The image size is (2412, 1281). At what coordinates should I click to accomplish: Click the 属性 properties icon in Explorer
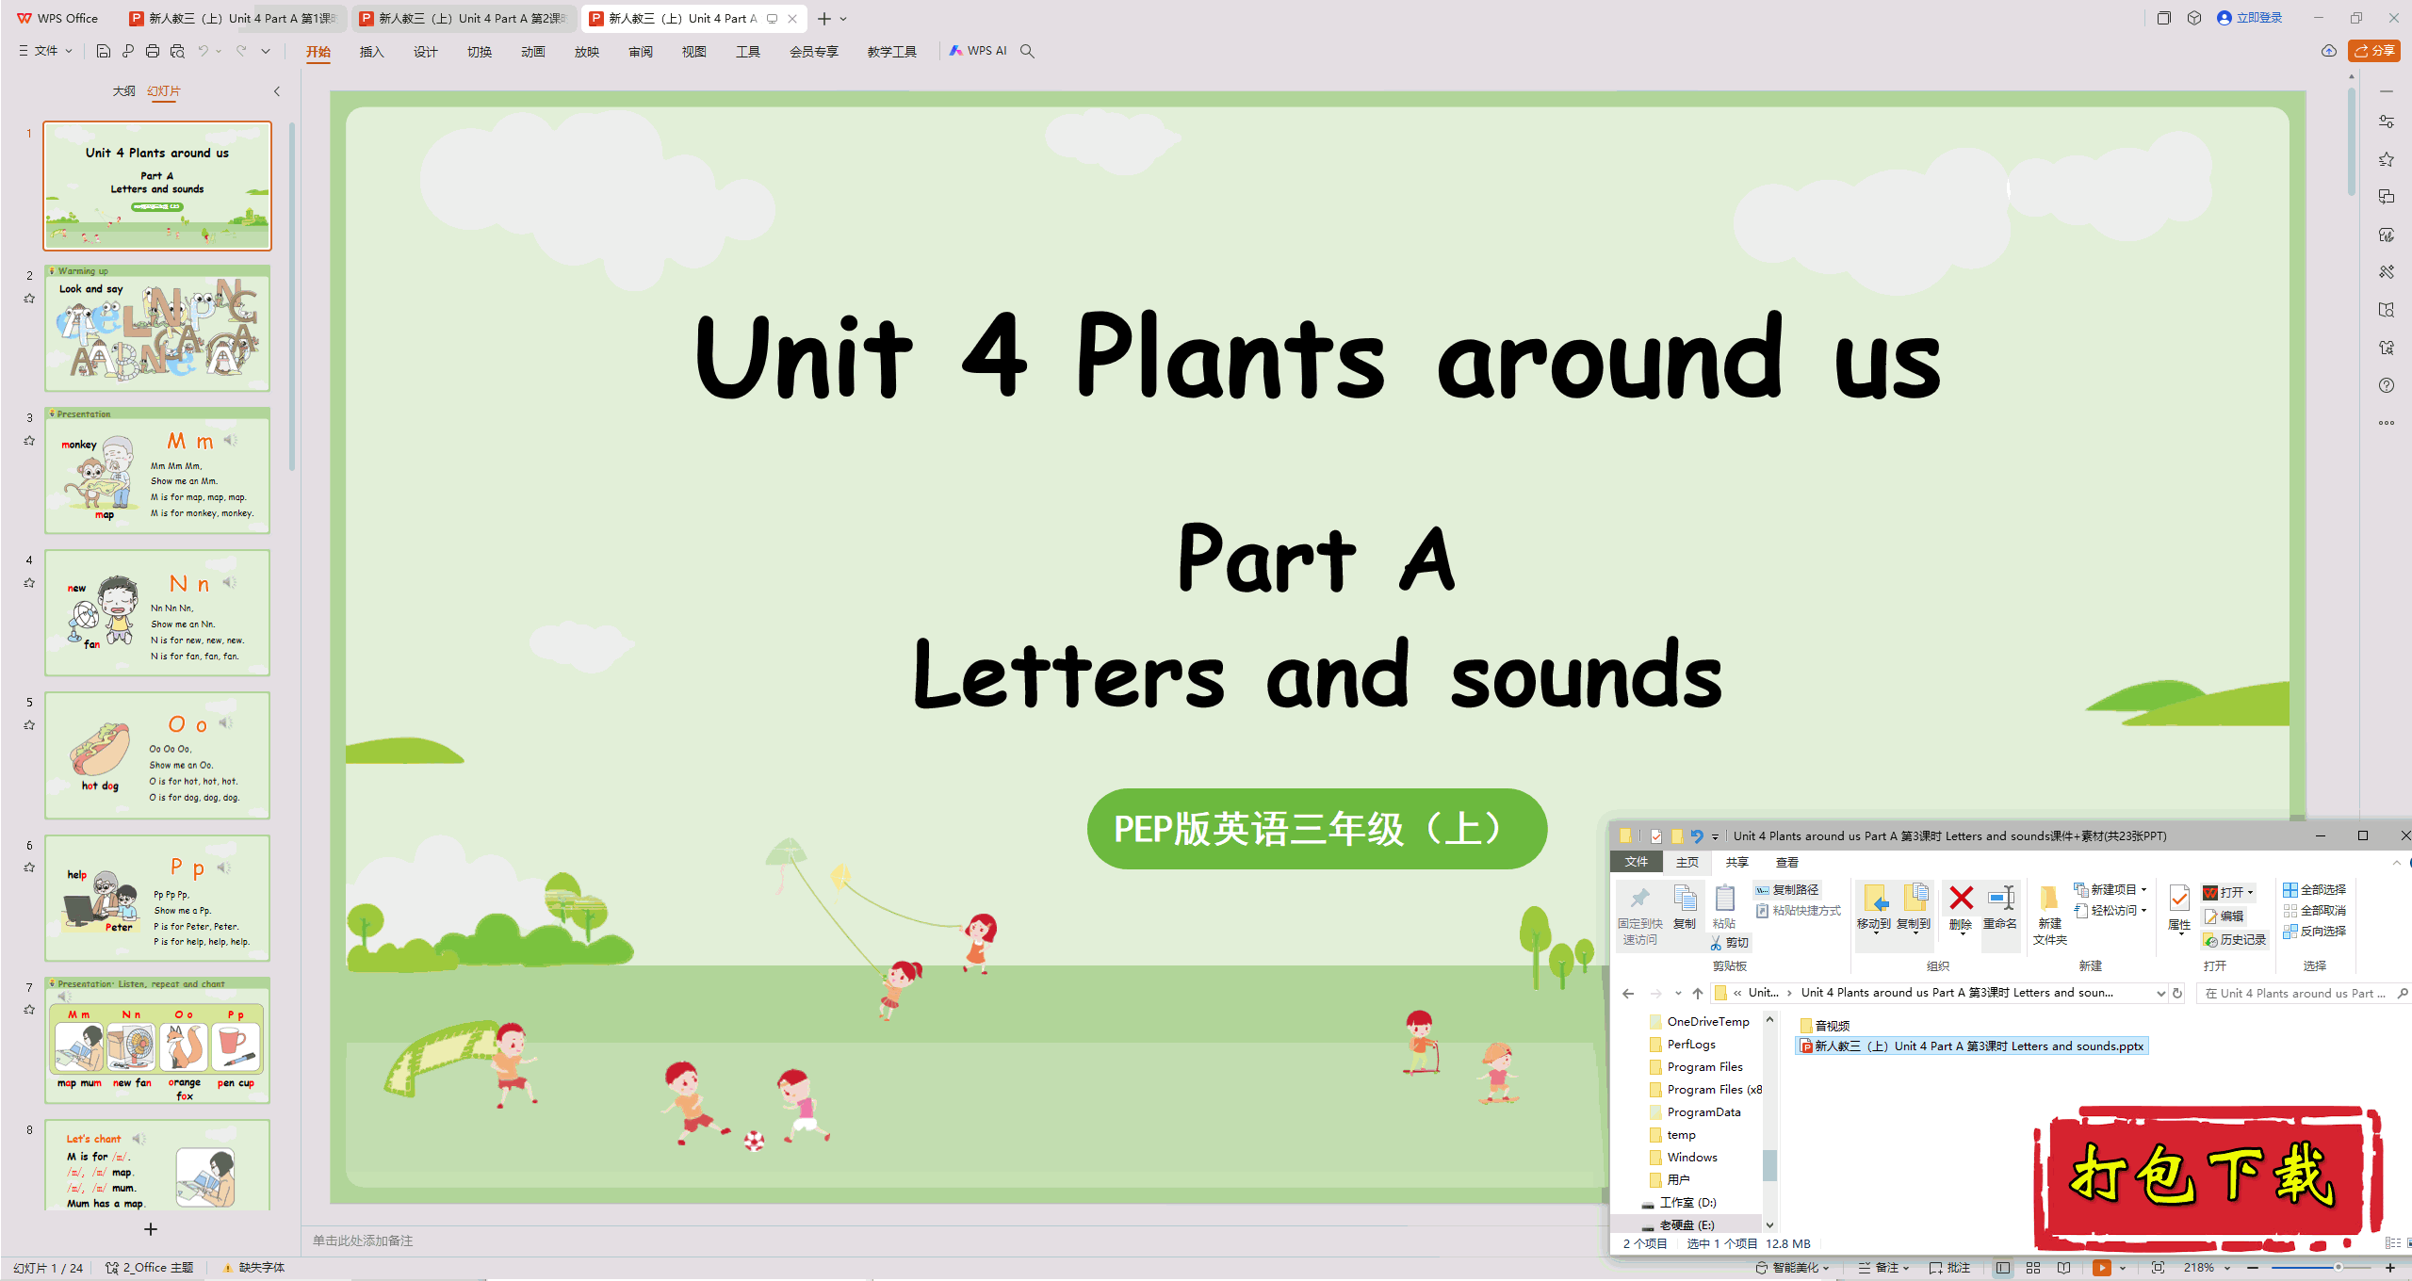(x=2179, y=909)
